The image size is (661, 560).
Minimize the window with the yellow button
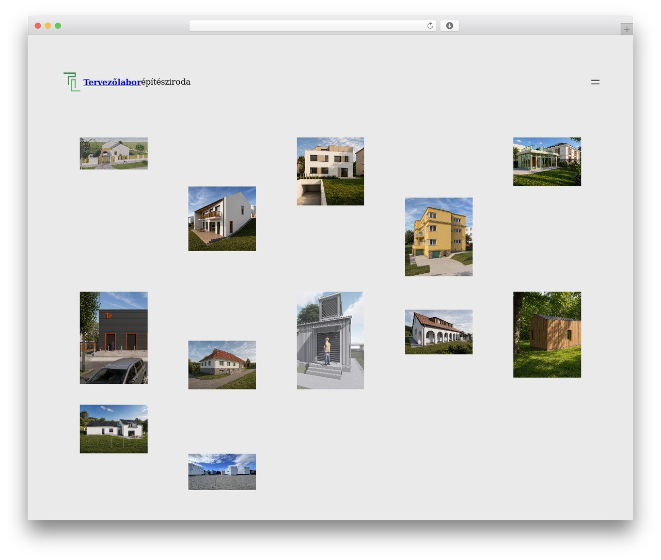[x=48, y=26]
